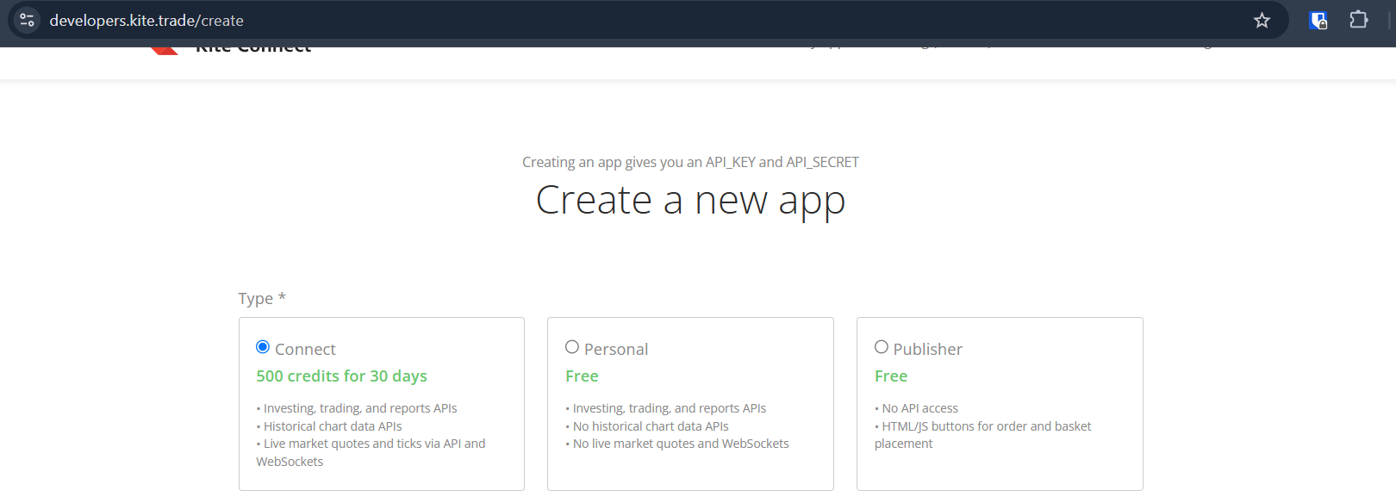Click 'Investing, trading, and reports APIs' in Personal card
The width and height of the screenshot is (1396, 497).
click(670, 408)
